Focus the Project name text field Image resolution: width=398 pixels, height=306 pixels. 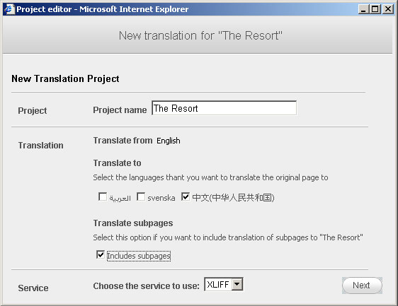(x=224, y=108)
